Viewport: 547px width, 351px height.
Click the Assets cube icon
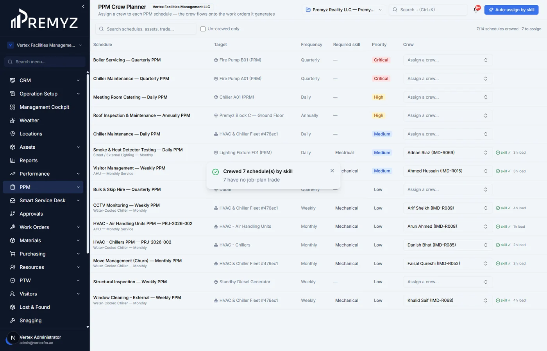13,147
